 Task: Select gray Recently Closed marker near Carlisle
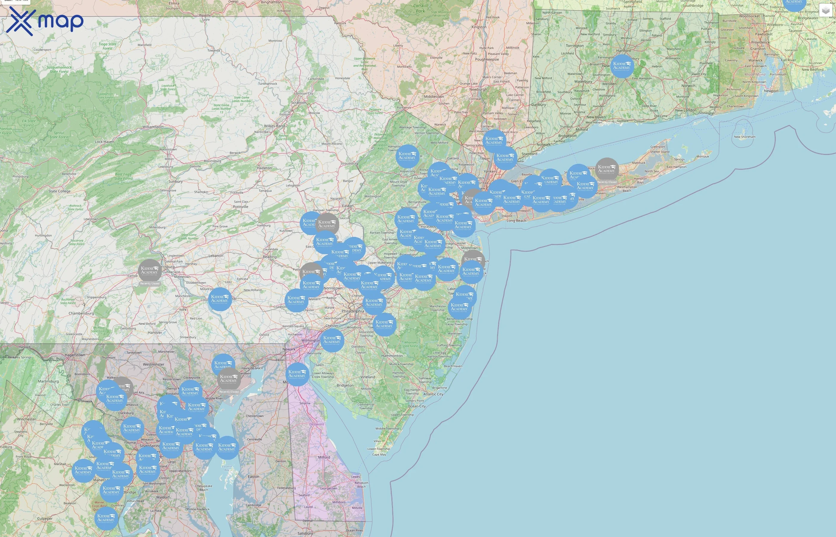(150, 271)
